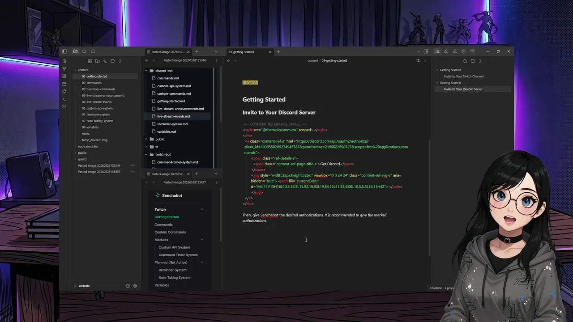This screenshot has height=322, width=573.
Task: Open the tags panel icon
Action: click(x=463, y=51)
